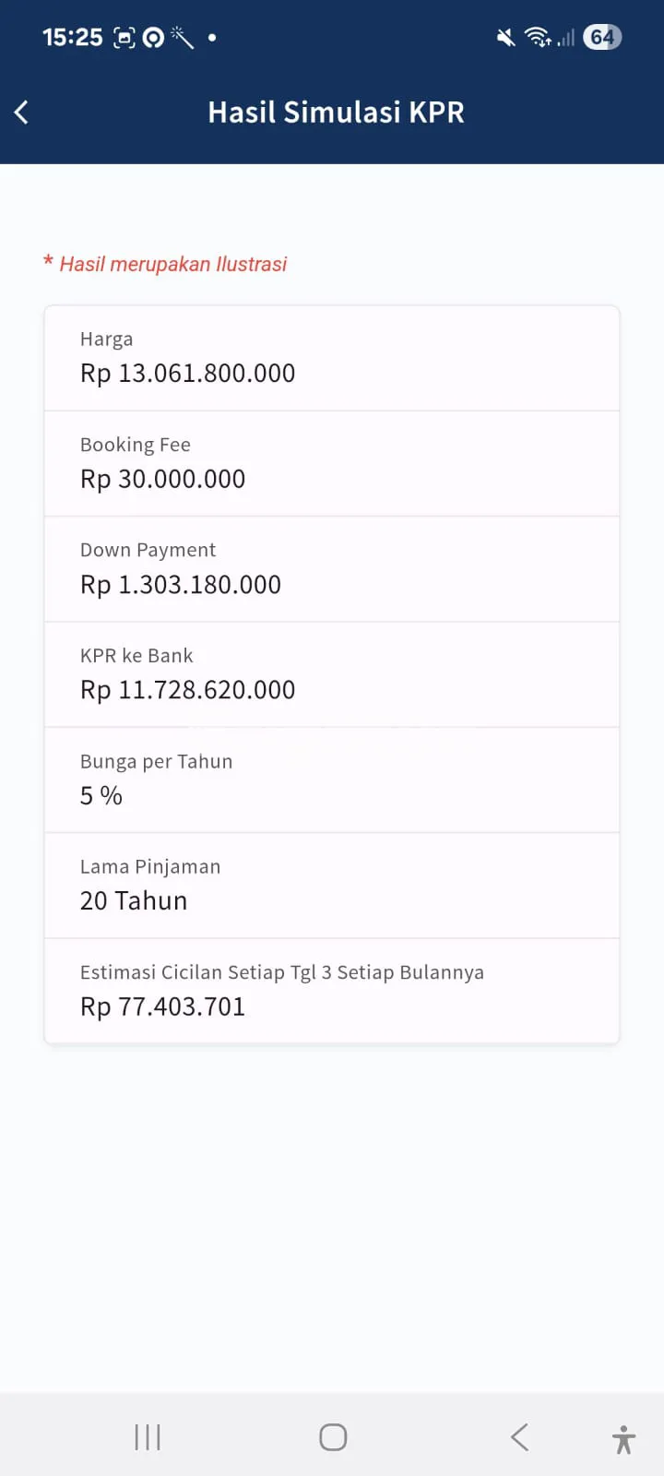Tap the Down Payment amount row
Image resolution: width=664 pixels, height=1476 pixels.
click(332, 569)
